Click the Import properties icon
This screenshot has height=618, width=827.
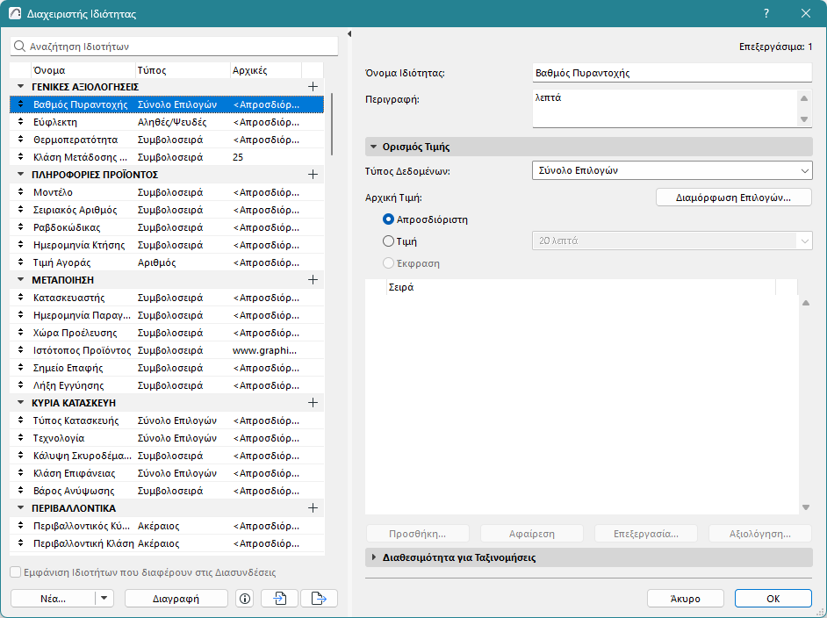click(280, 598)
